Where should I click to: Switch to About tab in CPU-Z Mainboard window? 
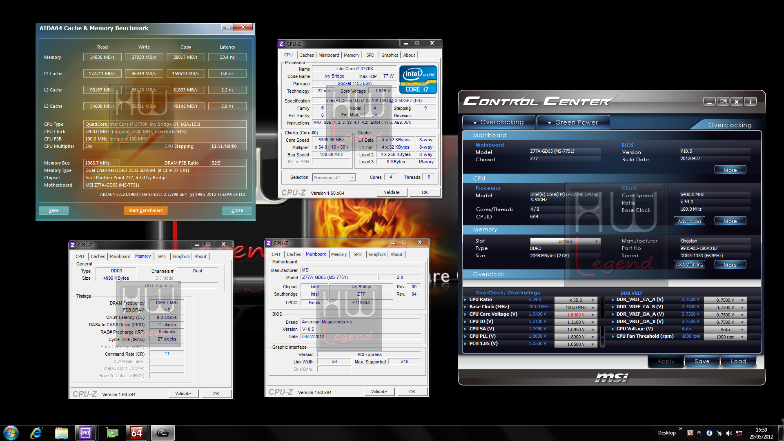click(396, 254)
